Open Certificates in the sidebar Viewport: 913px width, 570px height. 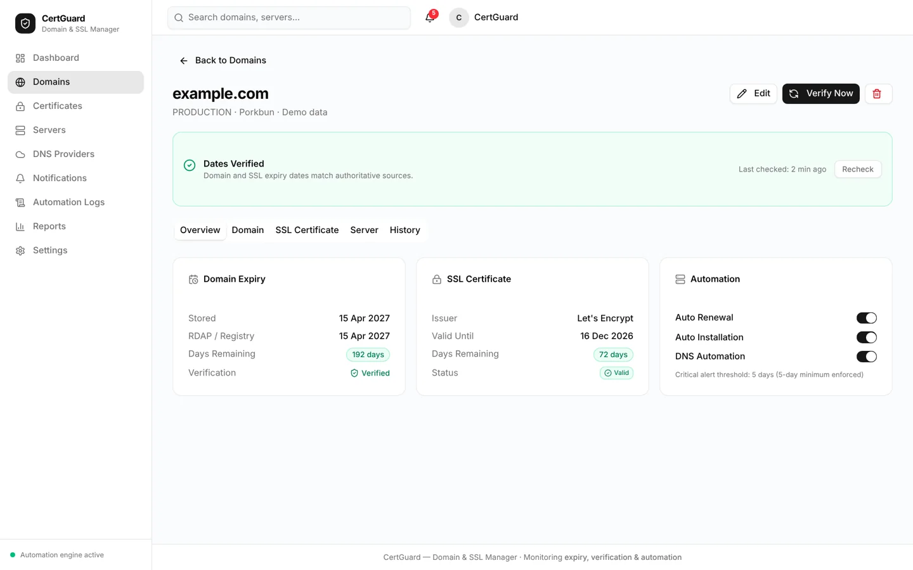click(x=76, y=106)
